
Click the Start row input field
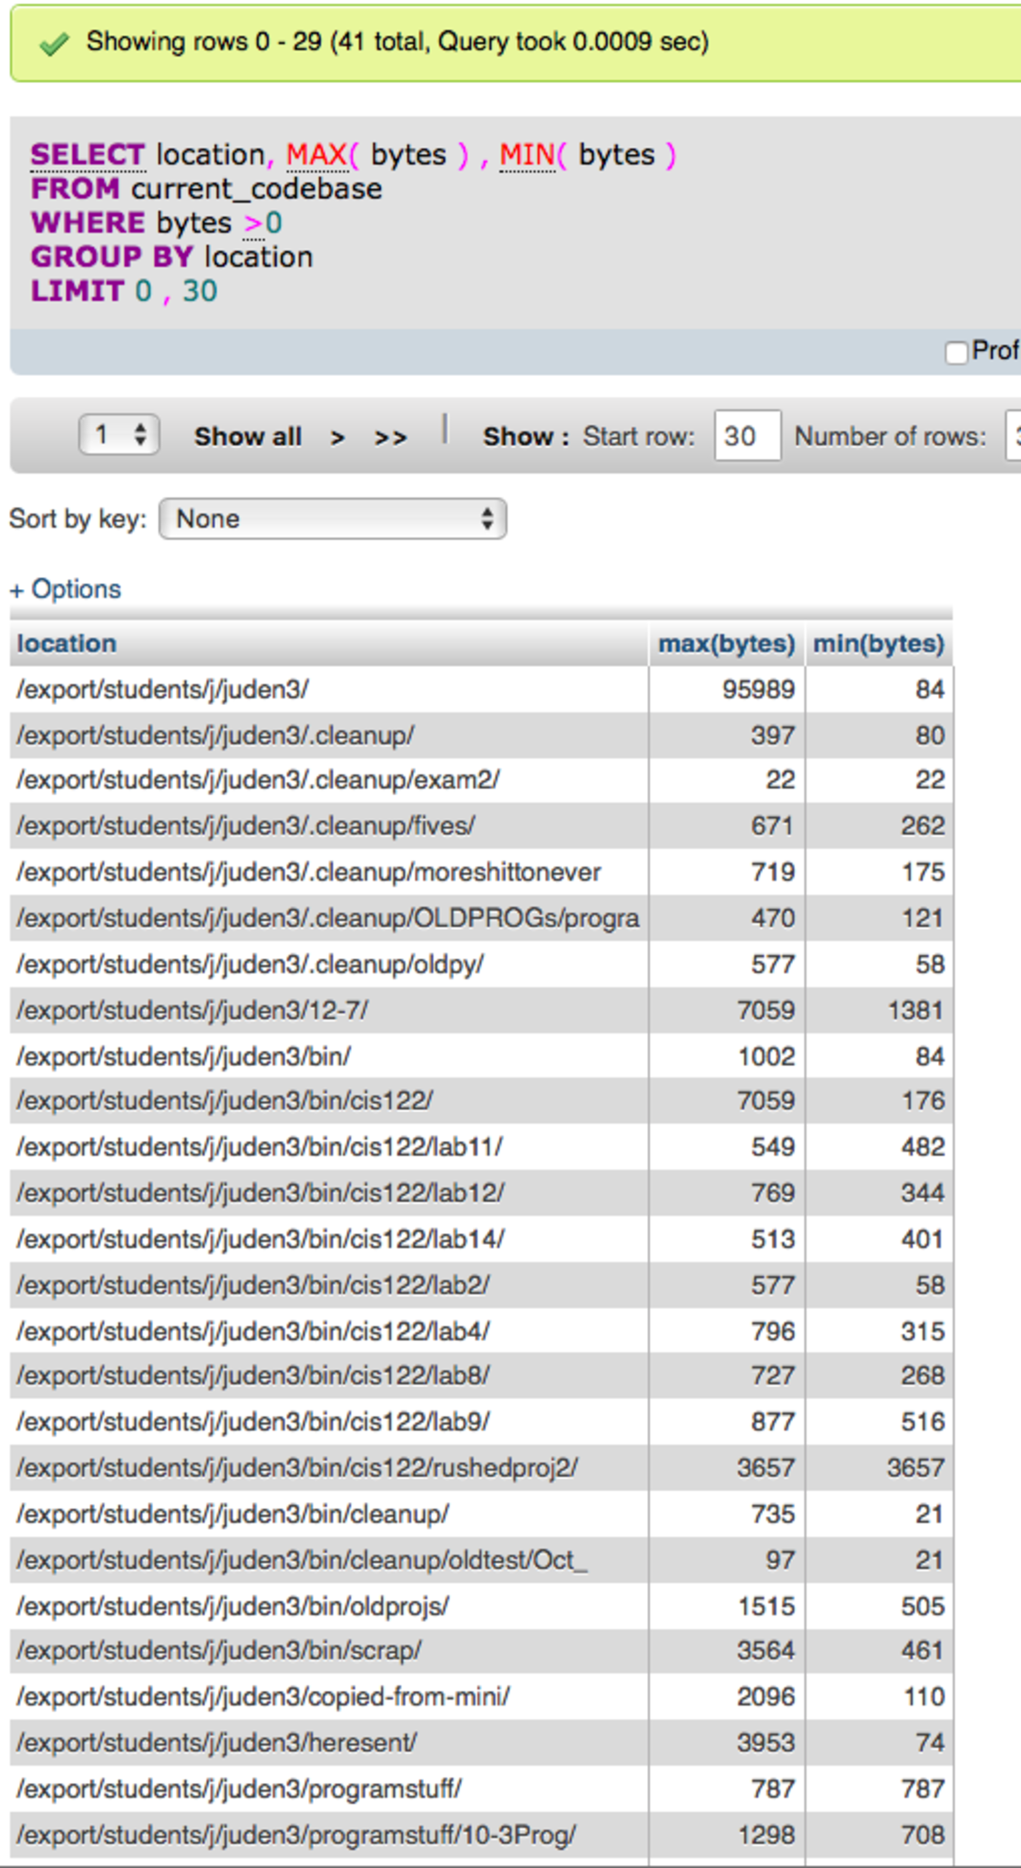pyautogui.click(x=747, y=436)
